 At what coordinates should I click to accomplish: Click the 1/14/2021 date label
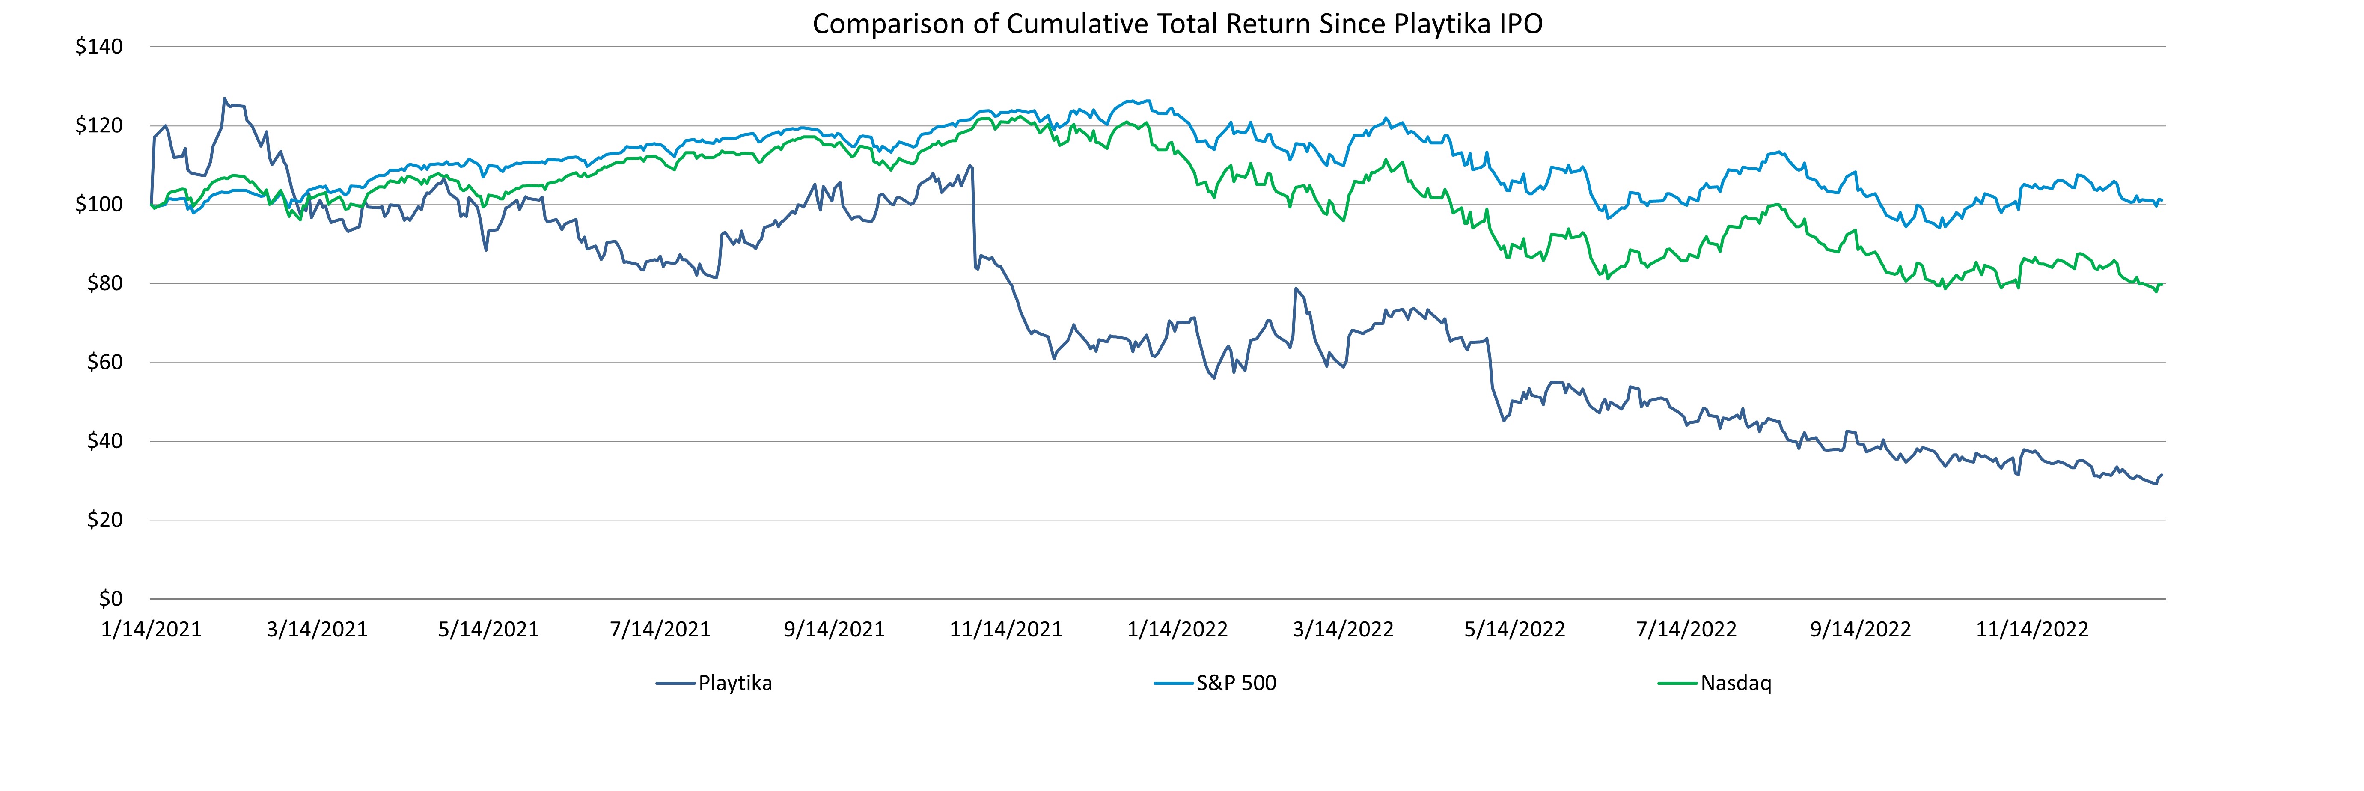tap(152, 630)
